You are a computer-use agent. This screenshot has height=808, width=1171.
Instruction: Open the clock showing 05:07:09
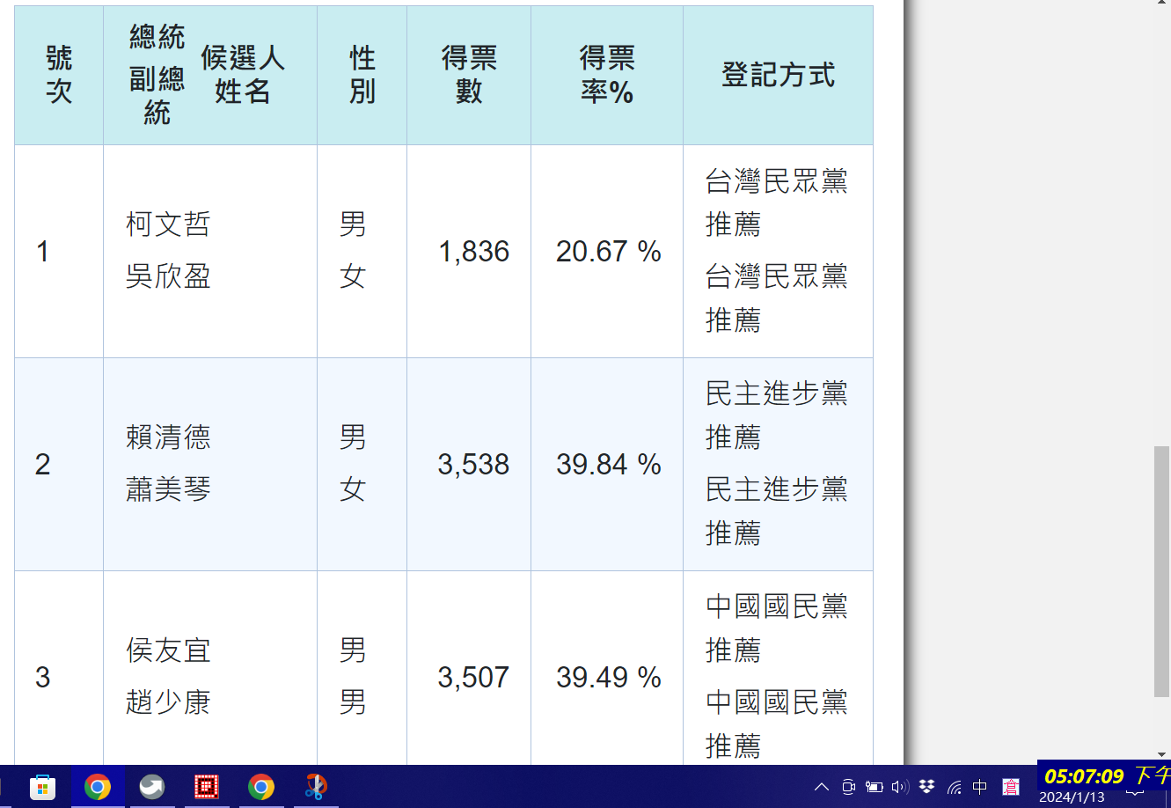click(1084, 776)
